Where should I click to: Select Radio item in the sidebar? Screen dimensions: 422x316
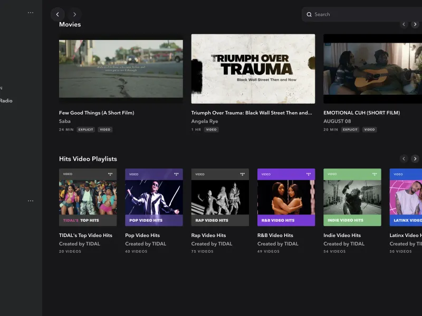[6, 101]
